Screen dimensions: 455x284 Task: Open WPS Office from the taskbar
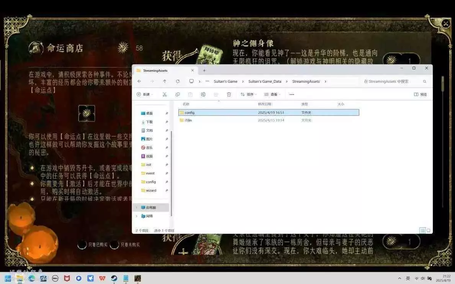(x=102, y=278)
